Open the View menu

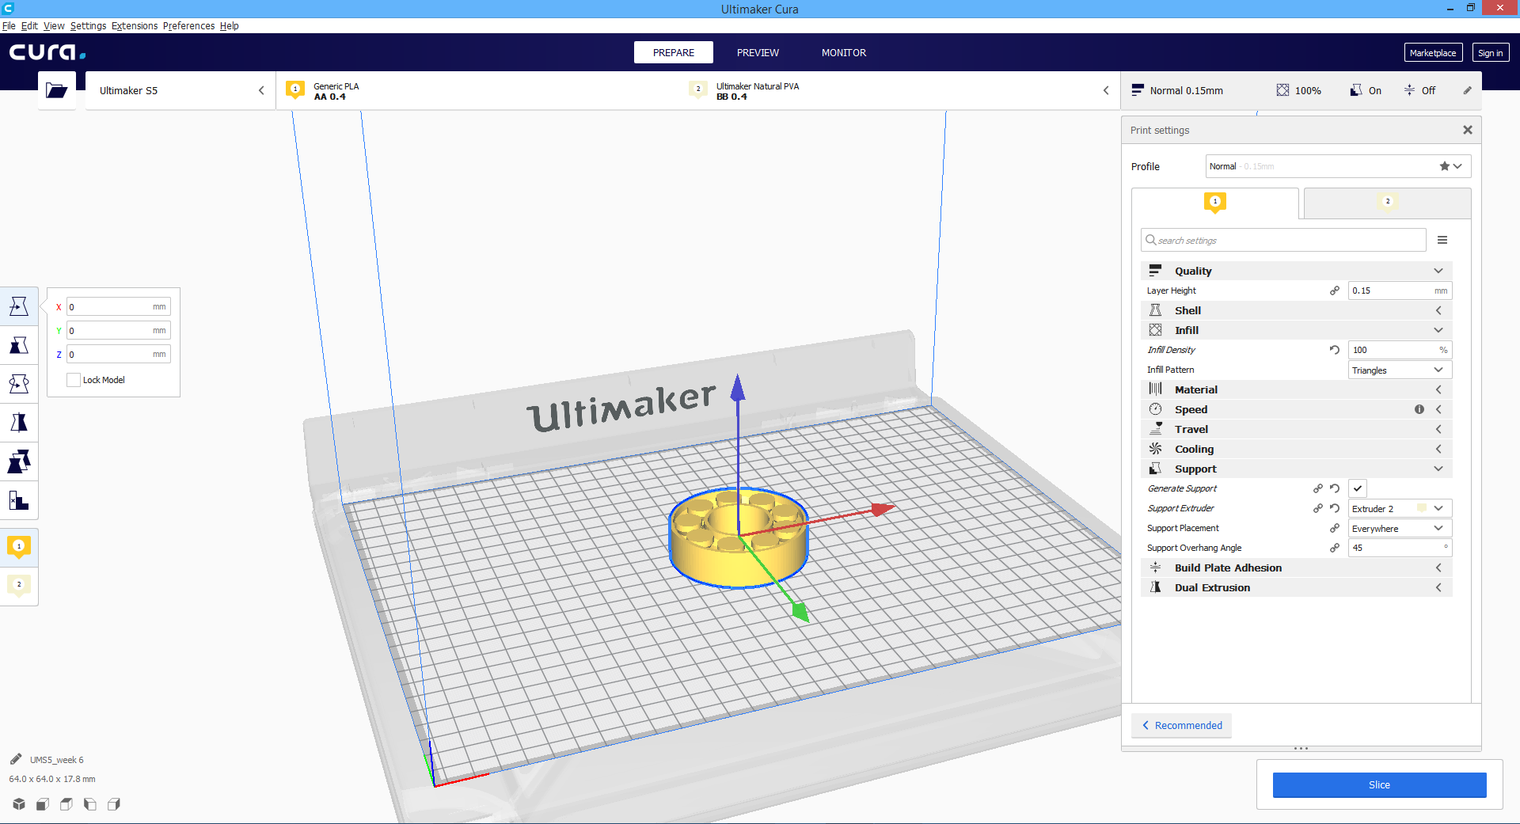click(54, 25)
